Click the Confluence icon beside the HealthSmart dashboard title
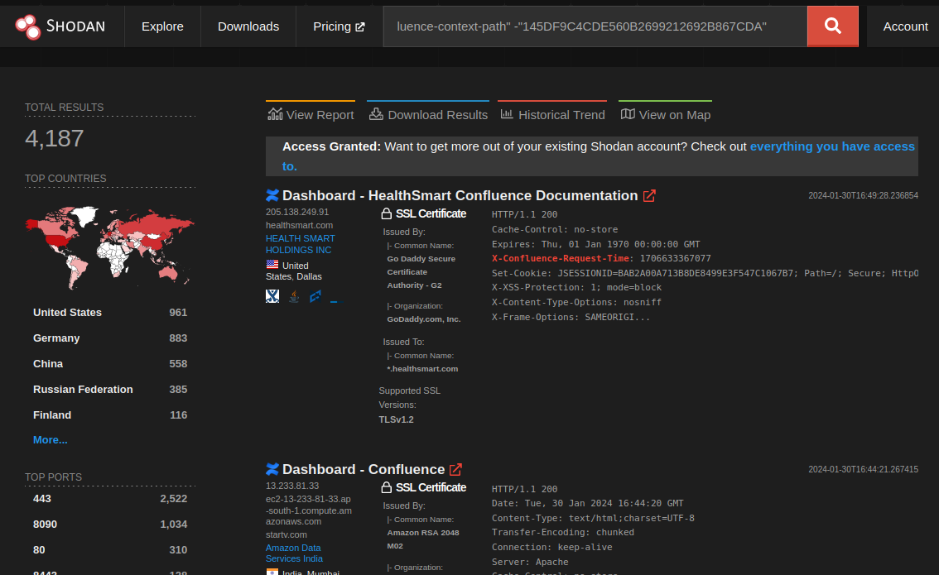The height and width of the screenshot is (575, 939). [x=272, y=195]
